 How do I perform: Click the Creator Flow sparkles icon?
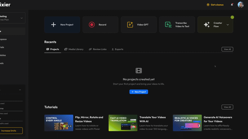(207, 25)
